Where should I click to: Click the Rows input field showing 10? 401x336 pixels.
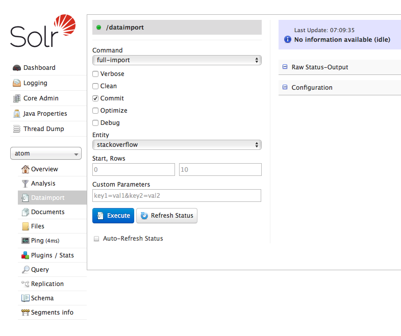pos(220,170)
